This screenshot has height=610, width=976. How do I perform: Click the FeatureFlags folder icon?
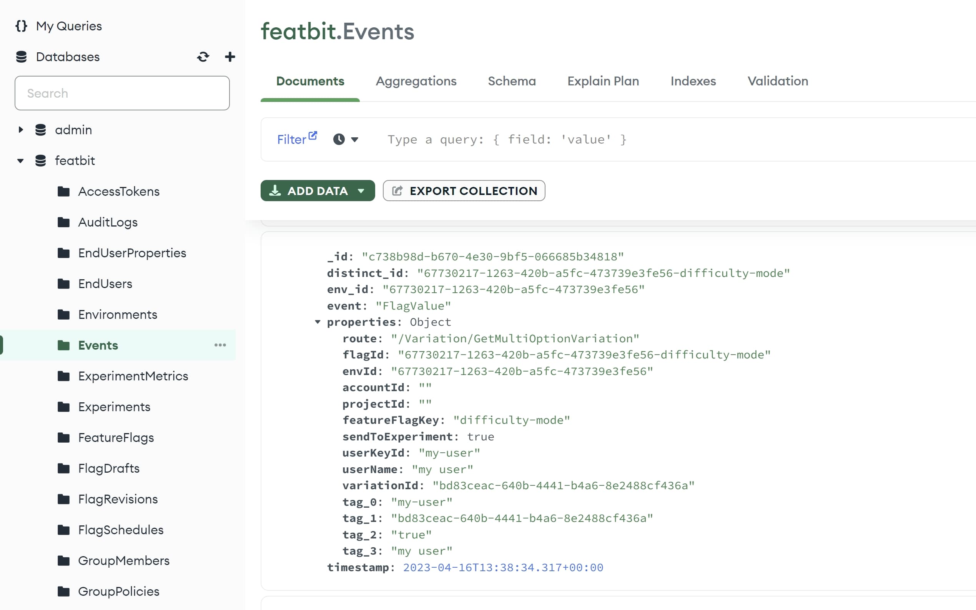pyautogui.click(x=64, y=437)
